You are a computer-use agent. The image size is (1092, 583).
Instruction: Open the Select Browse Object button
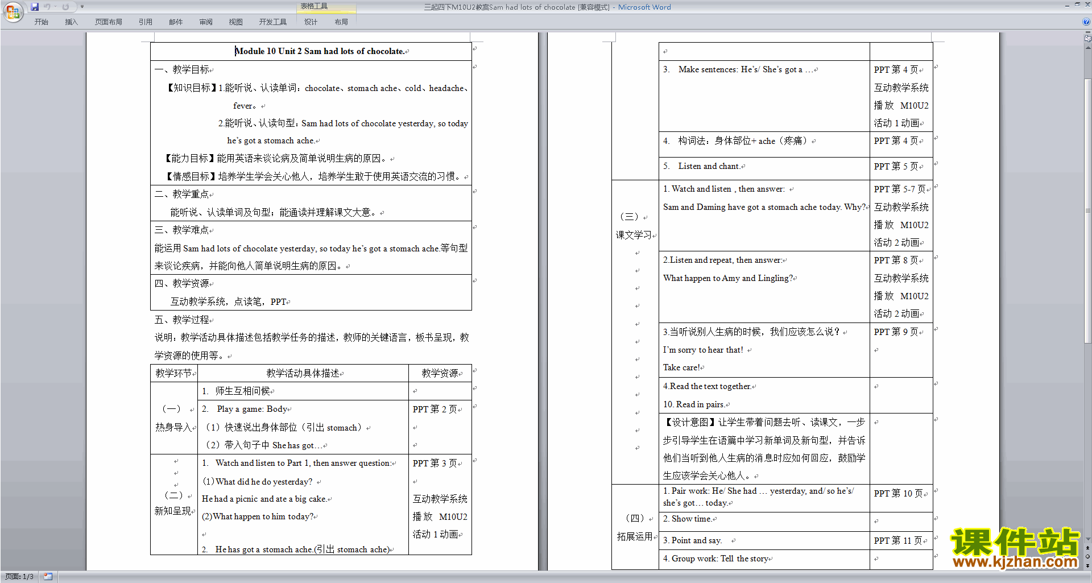pos(1088,556)
